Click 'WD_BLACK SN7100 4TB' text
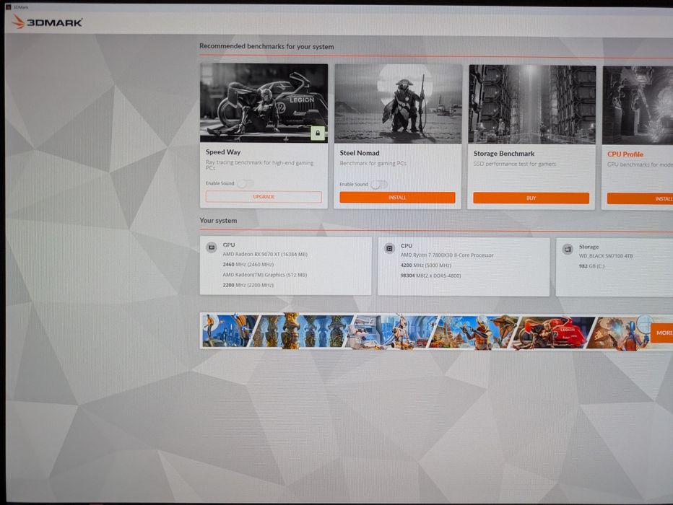673x505 pixels. tap(606, 256)
